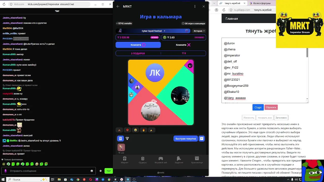
Task: Open Windows Start menu
Action: click(x=3, y=179)
